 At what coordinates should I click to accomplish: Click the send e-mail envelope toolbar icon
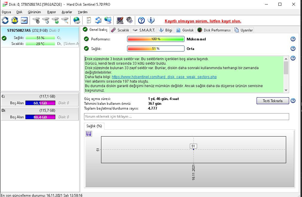coord(98,20)
